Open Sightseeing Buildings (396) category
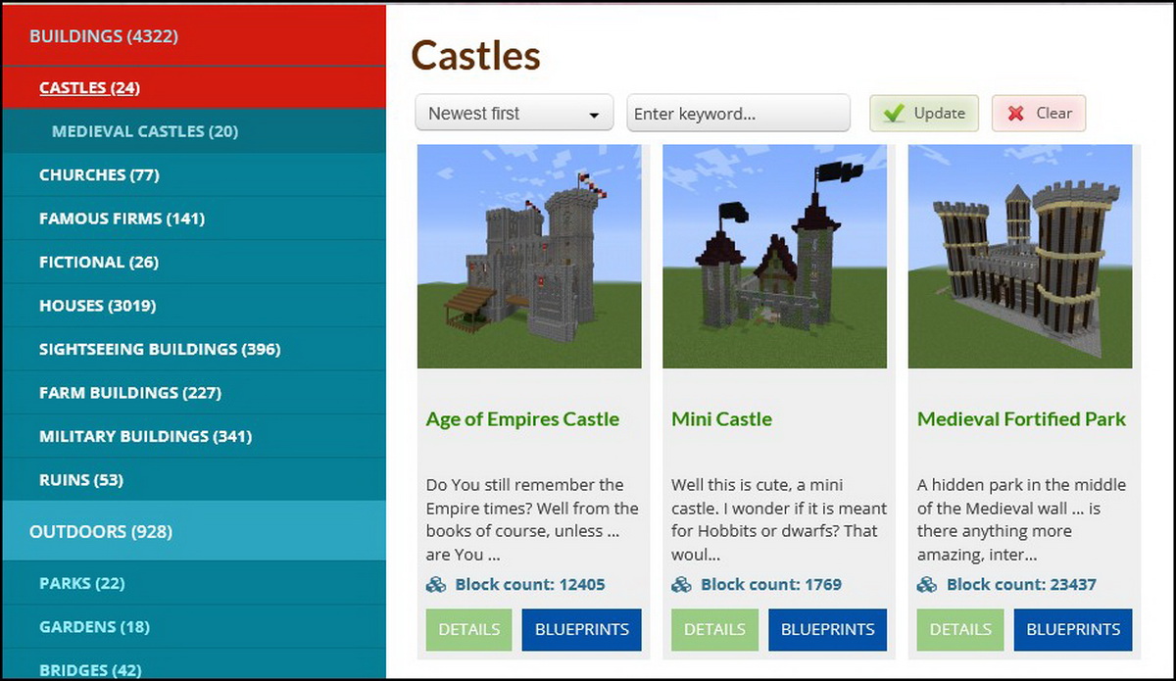Image resolution: width=1176 pixels, height=681 pixels. pyautogui.click(x=194, y=349)
